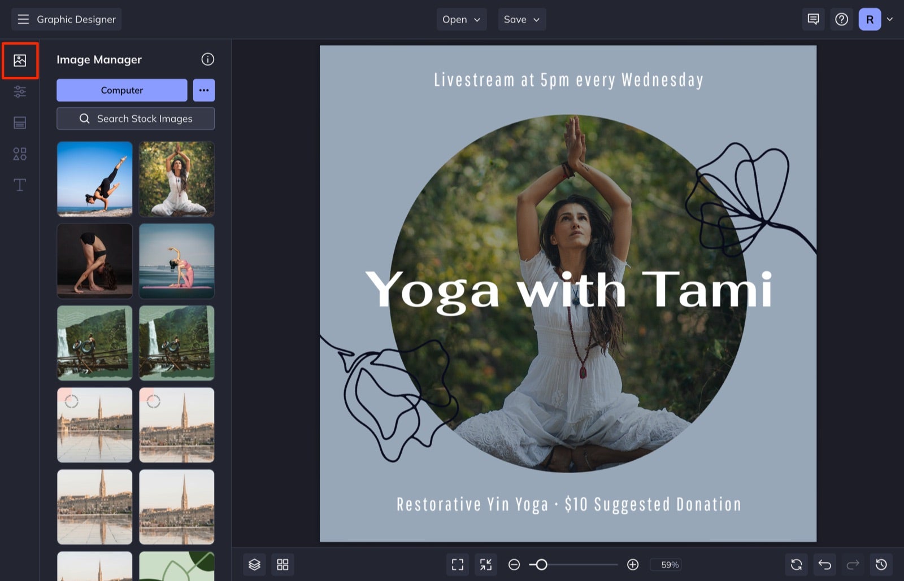This screenshot has height=581, width=904.
Task: Open the Graphic Designer hamburger menu
Action: click(x=23, y=19)
